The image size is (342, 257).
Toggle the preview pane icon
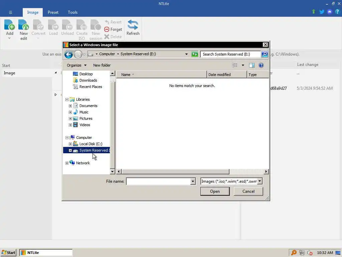pos(252,65)
